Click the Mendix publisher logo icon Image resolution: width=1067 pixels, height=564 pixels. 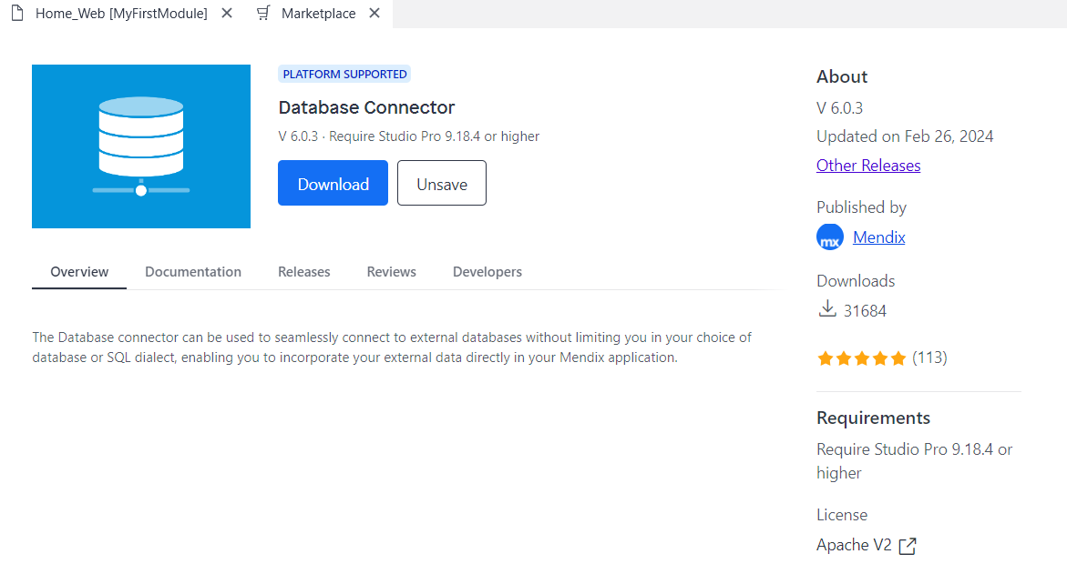click(830, 238)
